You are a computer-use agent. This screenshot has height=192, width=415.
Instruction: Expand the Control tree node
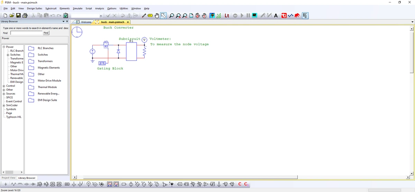tap(3, 86)
